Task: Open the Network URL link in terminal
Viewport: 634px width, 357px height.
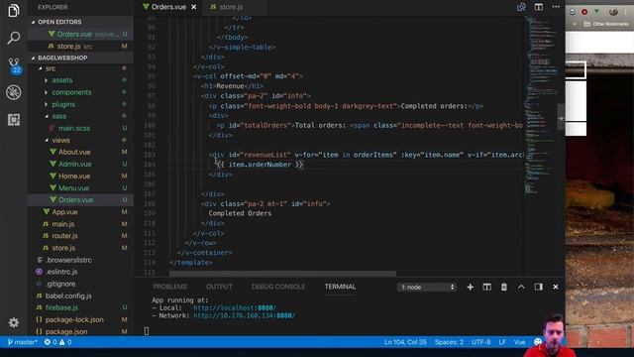Action: [x=245, y=315]
